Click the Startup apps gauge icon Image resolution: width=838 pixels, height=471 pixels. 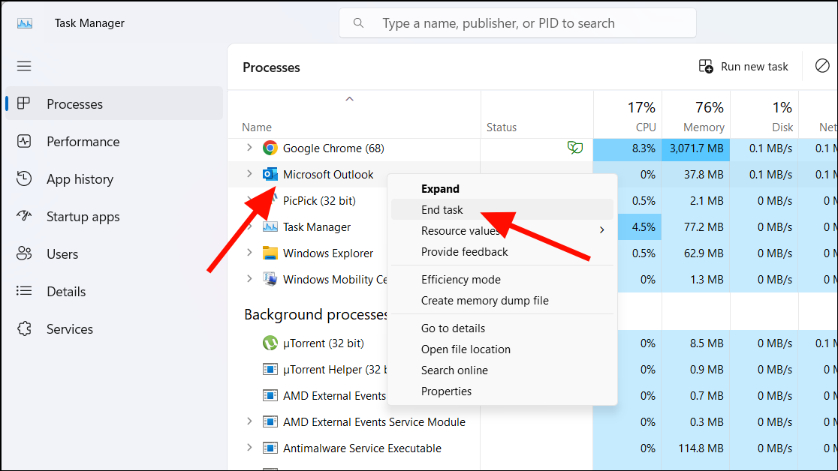tap(24, 216)
